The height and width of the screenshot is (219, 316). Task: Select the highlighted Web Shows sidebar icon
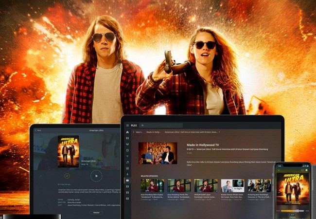[x=127, y=181]
